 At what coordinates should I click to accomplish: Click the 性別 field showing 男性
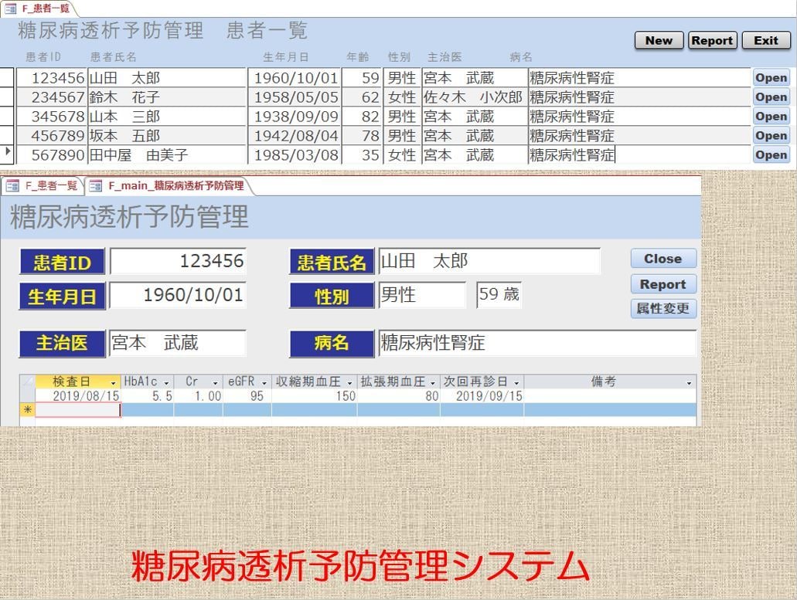point(422,295)
